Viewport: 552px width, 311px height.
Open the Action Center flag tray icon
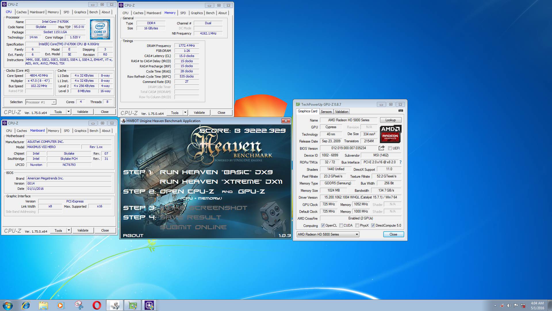coord(516,306)
